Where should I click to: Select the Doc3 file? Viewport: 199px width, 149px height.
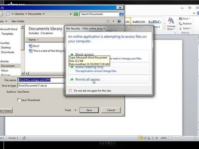[36, 46]
